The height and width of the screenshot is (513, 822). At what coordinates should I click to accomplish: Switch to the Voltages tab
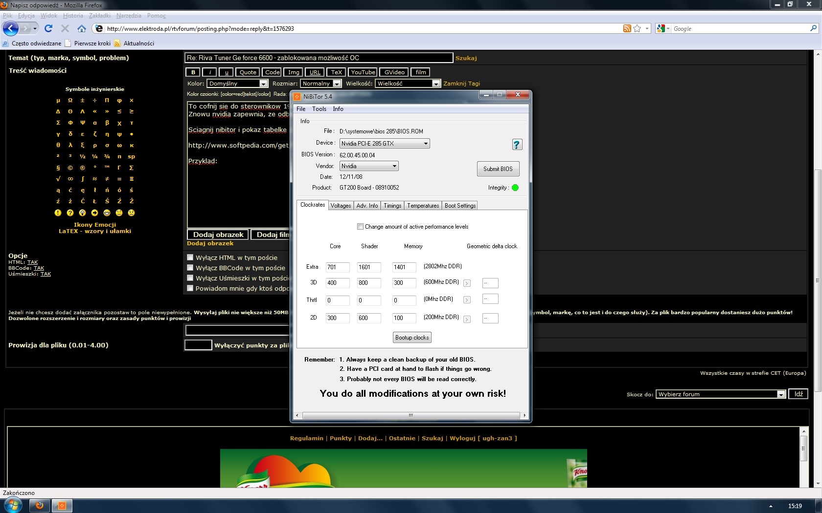[x=341, y=206]
